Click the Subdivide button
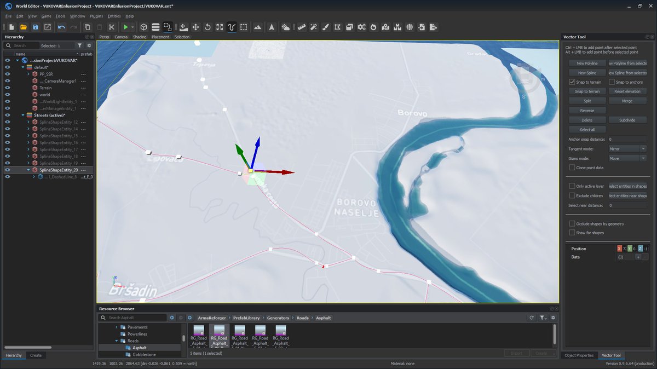The height and width of the screenshot is (369, 657). (x=627, y=120)
